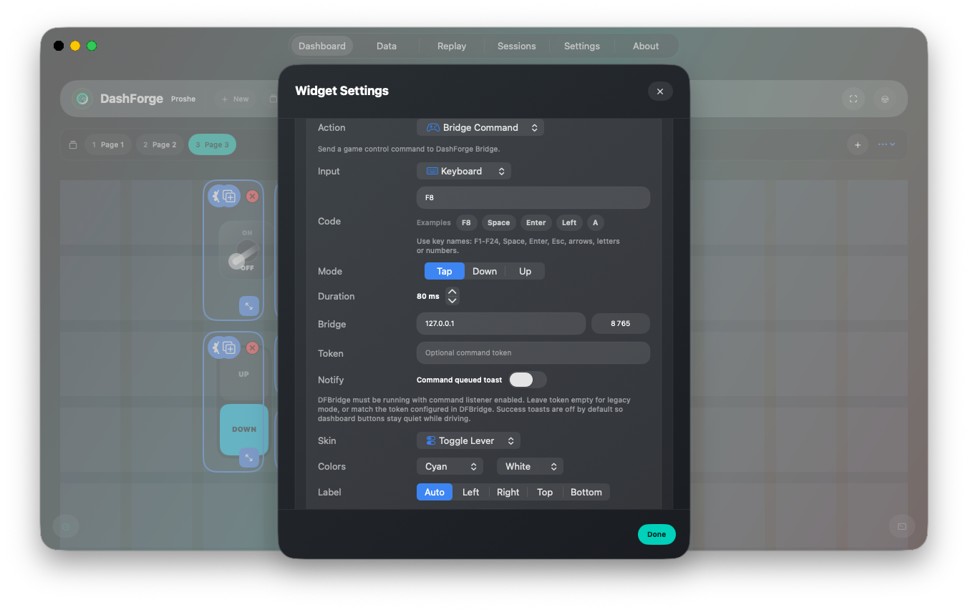Open settings gear on ON/OFF lever widget
This screenshot has width=968, height=612.
[215, 196]
